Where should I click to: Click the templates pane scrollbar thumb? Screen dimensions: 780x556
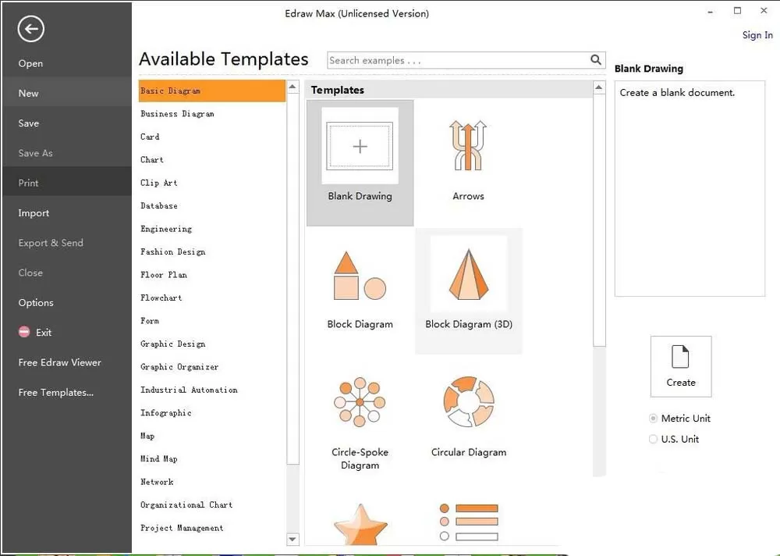click(599, 219)
